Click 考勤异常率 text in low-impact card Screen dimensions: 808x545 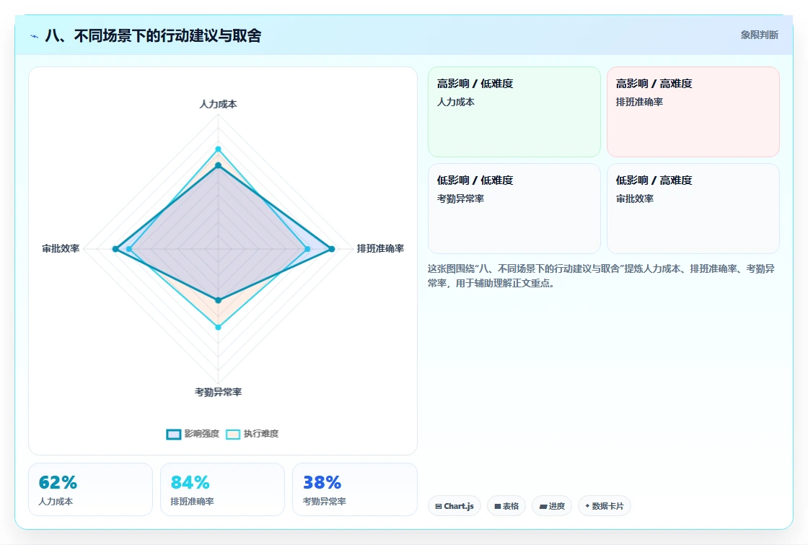click(x=461, y=199)
